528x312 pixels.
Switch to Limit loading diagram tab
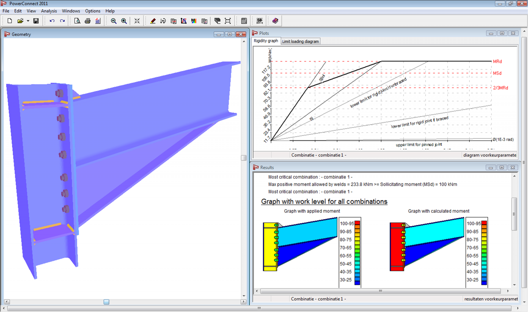click(x=300, y=41)
